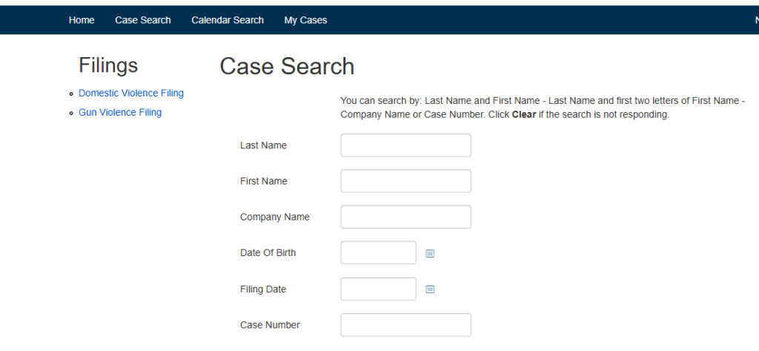The image size is (759, 351).
Task: Click the Filing Date label text
Action: coord(263,289)
